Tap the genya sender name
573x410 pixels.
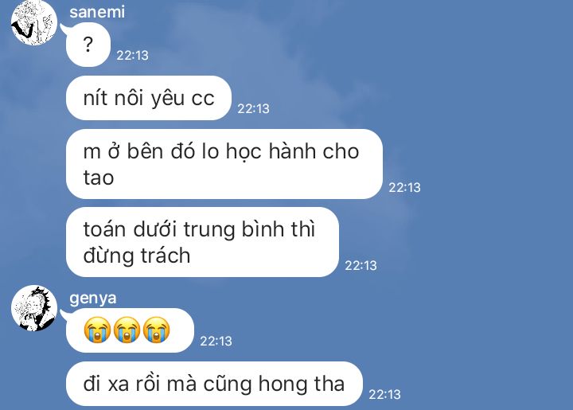93,299
